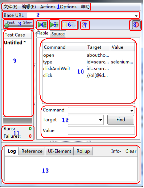Open the UI-Element tab
Viewport: 144px width, 188px height.
59,151
